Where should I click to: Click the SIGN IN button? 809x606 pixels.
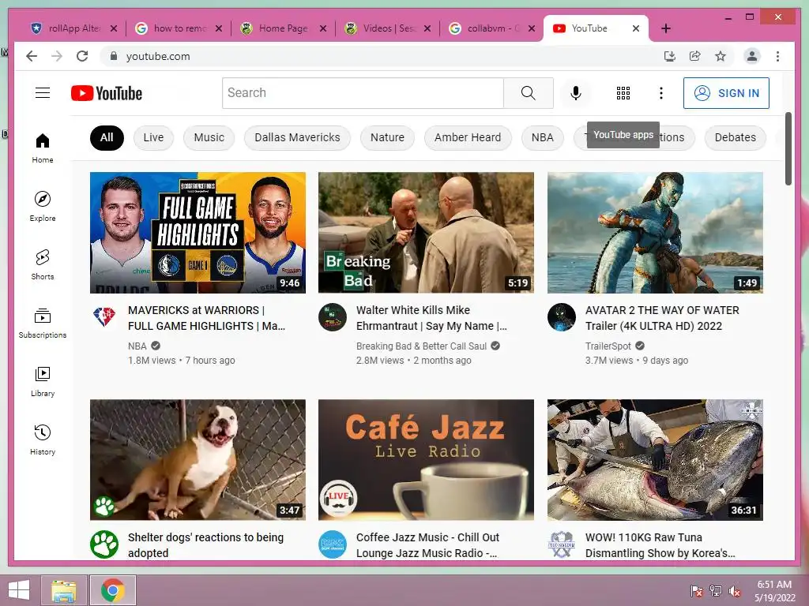pyautogui.click(x=726, y=93)
